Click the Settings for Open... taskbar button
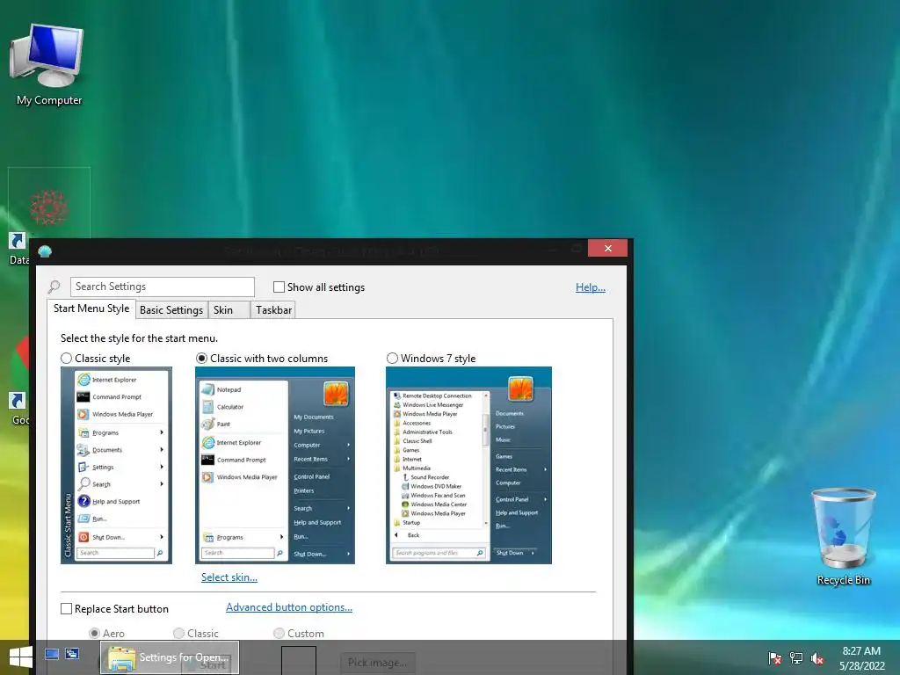Screen dimensions: 900x675 point(170,657)
